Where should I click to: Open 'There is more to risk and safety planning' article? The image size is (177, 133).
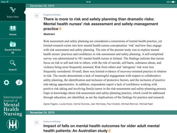point(101,24)
